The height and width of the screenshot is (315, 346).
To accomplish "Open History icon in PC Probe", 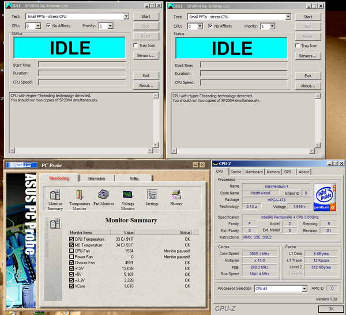I will (176, 195).
